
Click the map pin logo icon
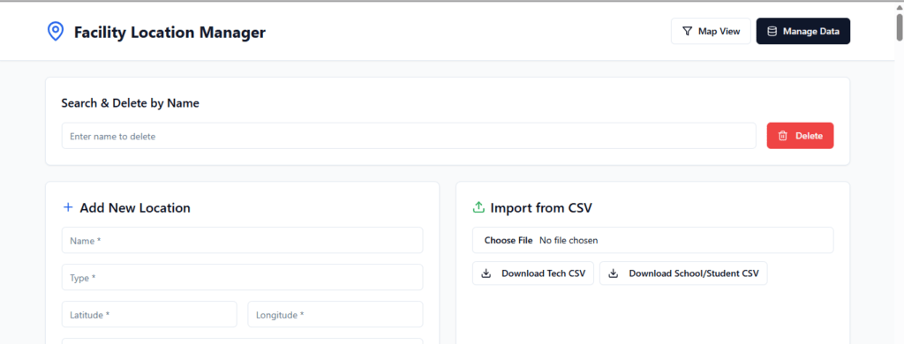click(x=56, y=32)
